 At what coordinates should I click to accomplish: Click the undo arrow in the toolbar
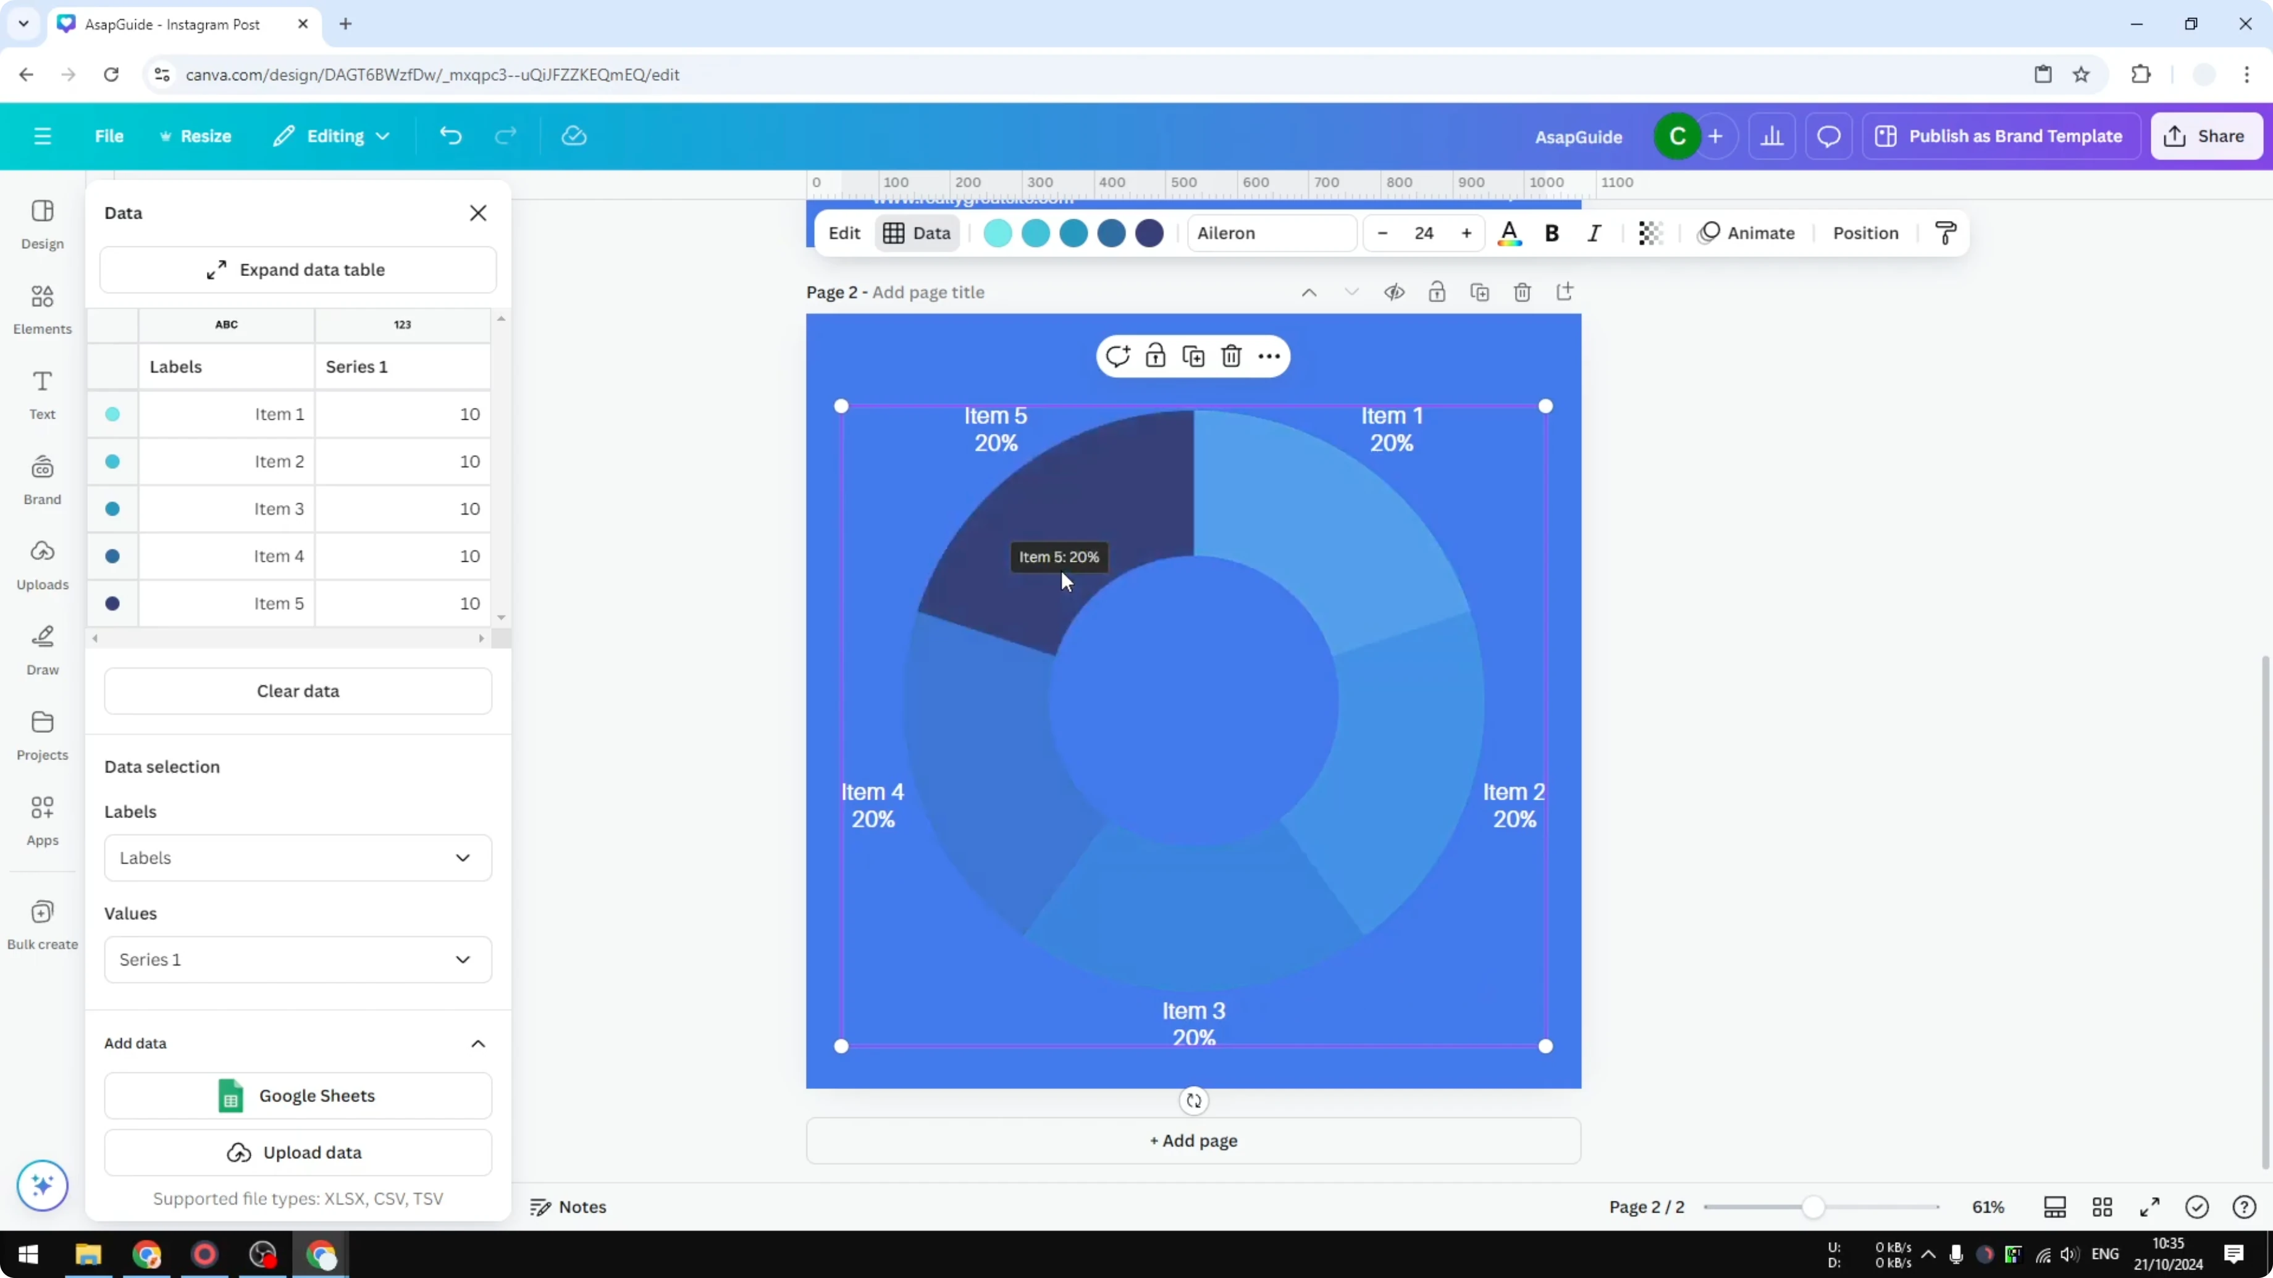click(451, 135)
